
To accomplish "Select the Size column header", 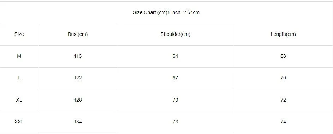I will click(19, 34).
